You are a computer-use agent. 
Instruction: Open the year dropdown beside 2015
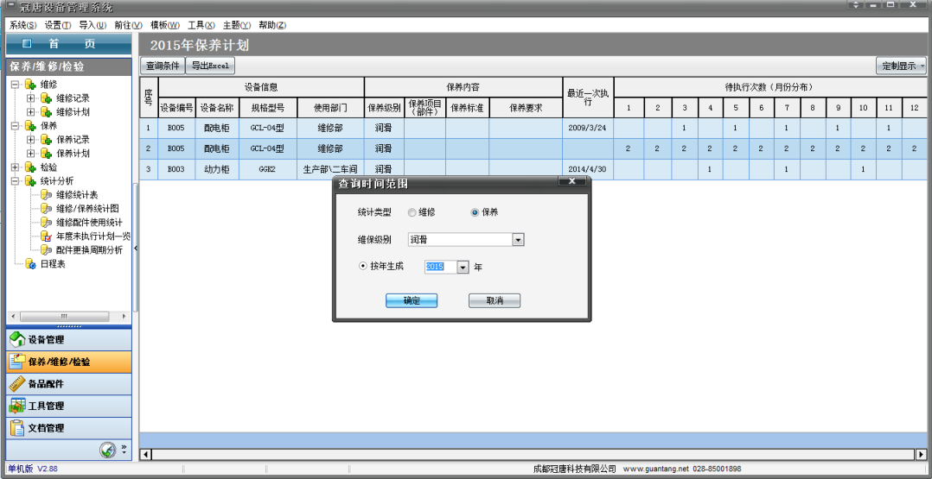click(x=463, y=268)
